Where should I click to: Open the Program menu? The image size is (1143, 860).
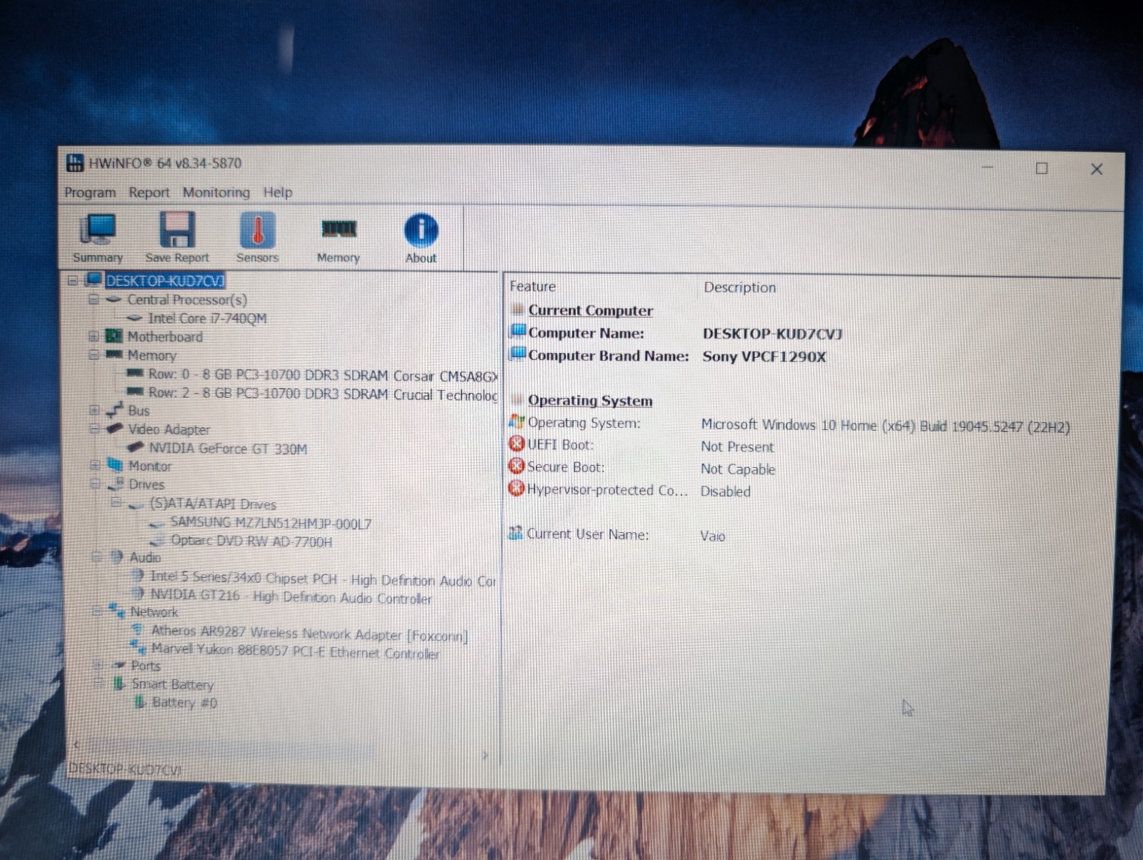(x=90, y=192)
